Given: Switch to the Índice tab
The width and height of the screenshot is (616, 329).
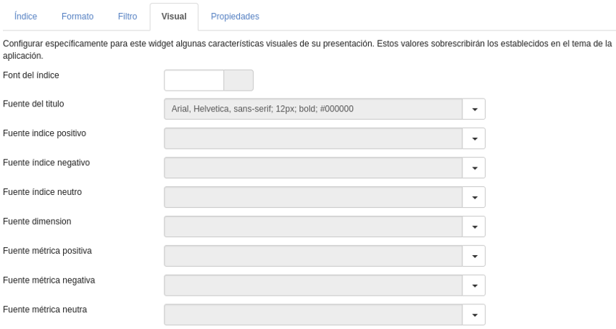Looking at the screenshot, I should coord(25,16).
